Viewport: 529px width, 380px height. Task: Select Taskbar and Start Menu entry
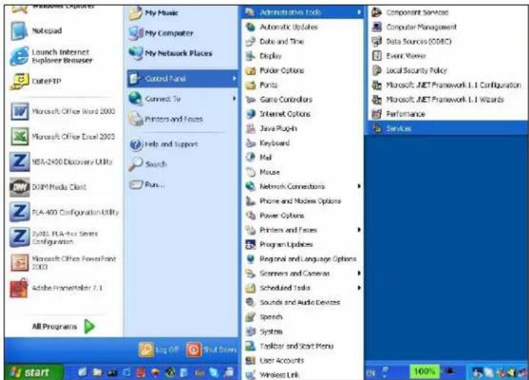(303, 346)
